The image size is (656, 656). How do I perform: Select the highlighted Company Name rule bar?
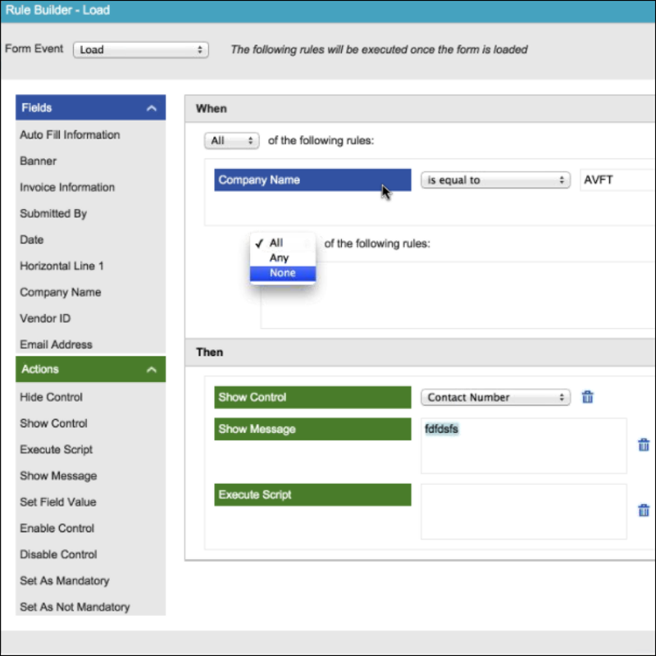coord(312,180)
